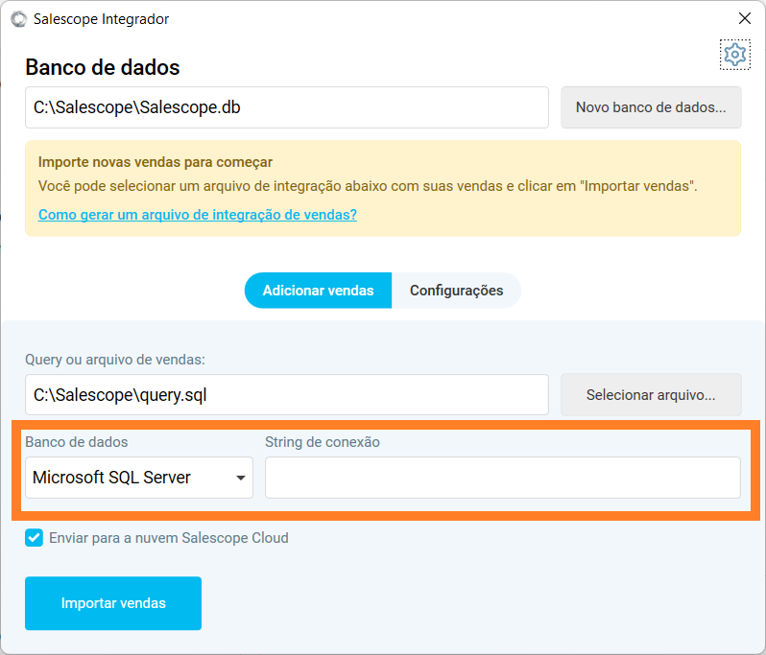The height and width of the screenshot is (655, 766).
Task: Click the Importe novas vendas para começar text
Action: click(x=156, y=162)
